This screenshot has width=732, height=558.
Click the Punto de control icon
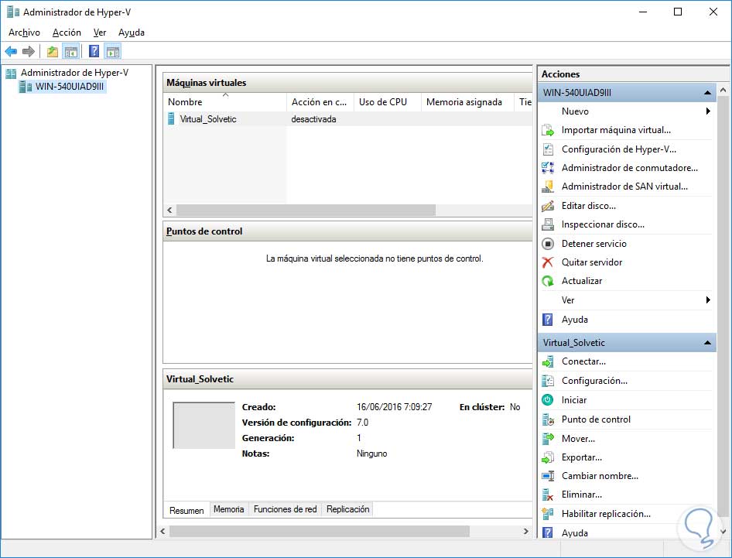(x=548, y=419)
